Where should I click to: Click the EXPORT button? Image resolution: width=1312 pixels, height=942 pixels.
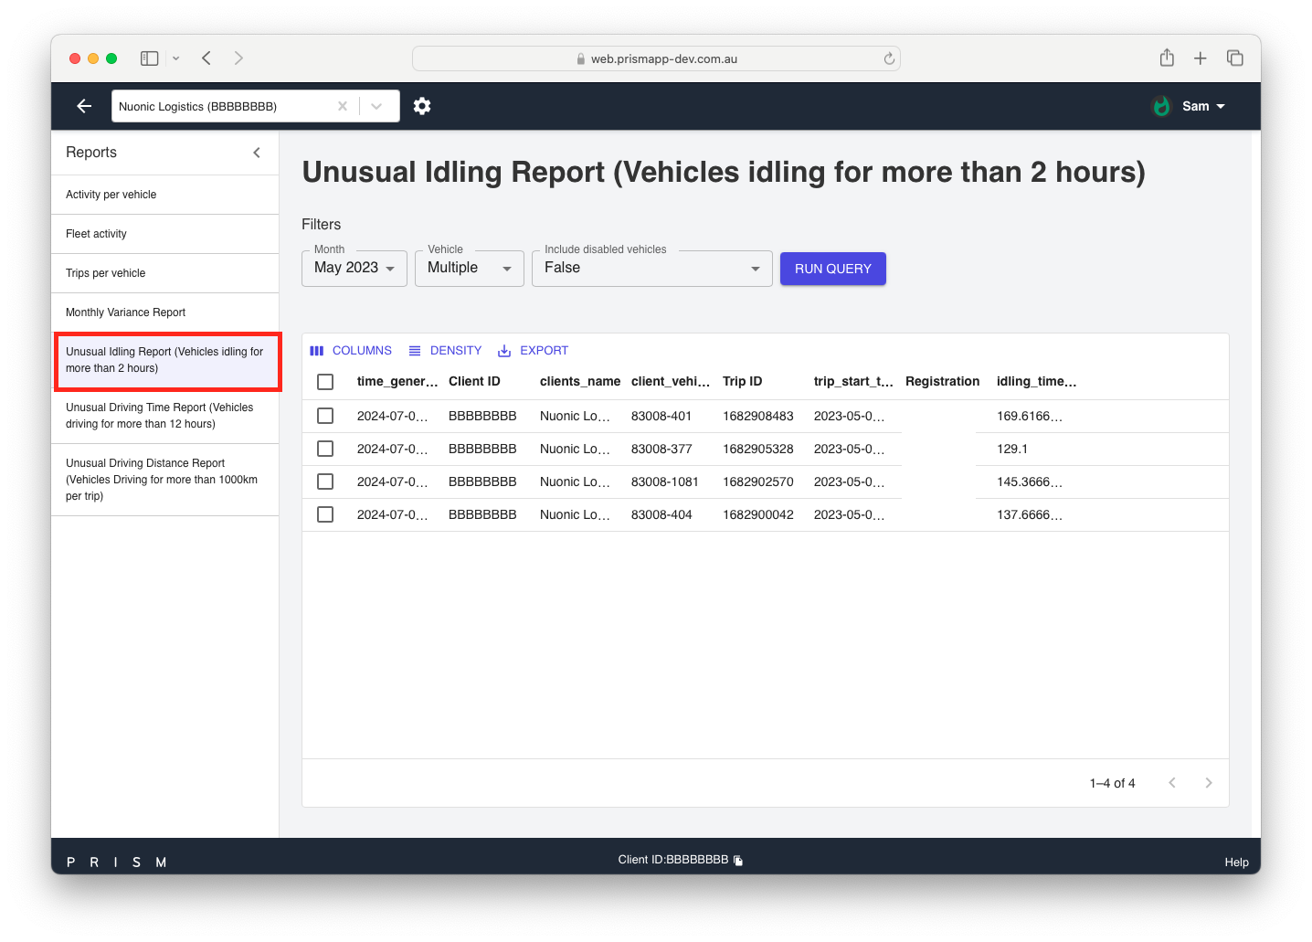pyautogui.click(x=534, y=351)
